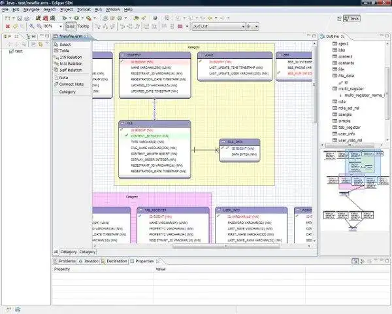Activate the Self Relation tool
The height and width of the screenshot is (314, 392).
(71, 70)
